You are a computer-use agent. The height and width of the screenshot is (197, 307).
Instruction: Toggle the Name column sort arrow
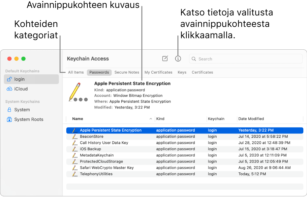151,119
